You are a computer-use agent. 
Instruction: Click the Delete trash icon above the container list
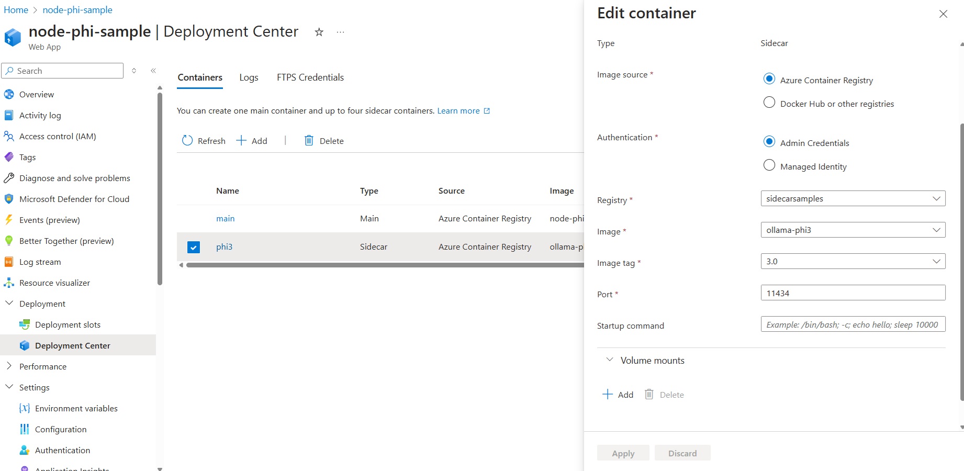(309, 141)
